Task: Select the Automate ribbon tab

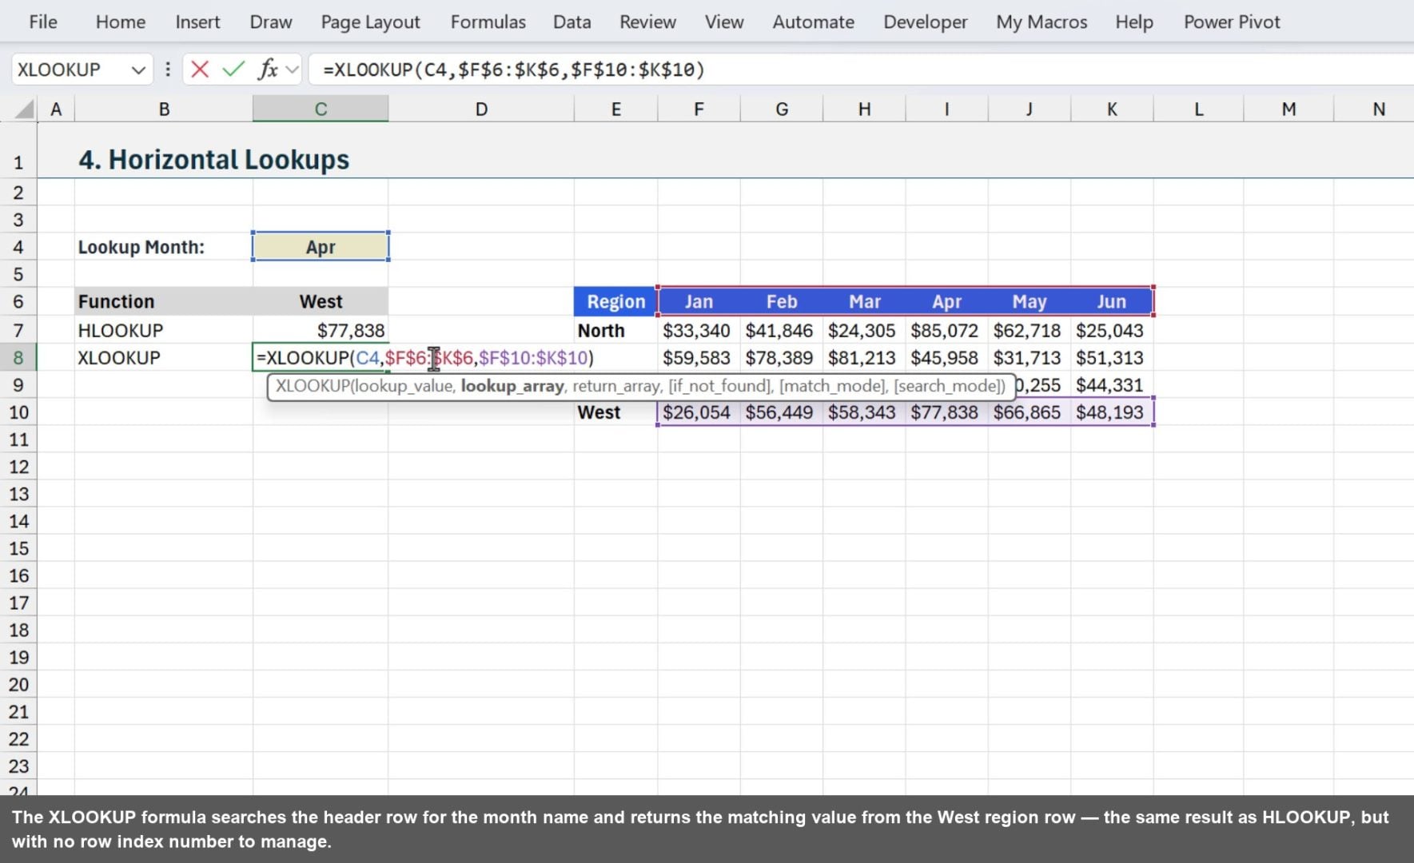Action: (x=812, y=22)
